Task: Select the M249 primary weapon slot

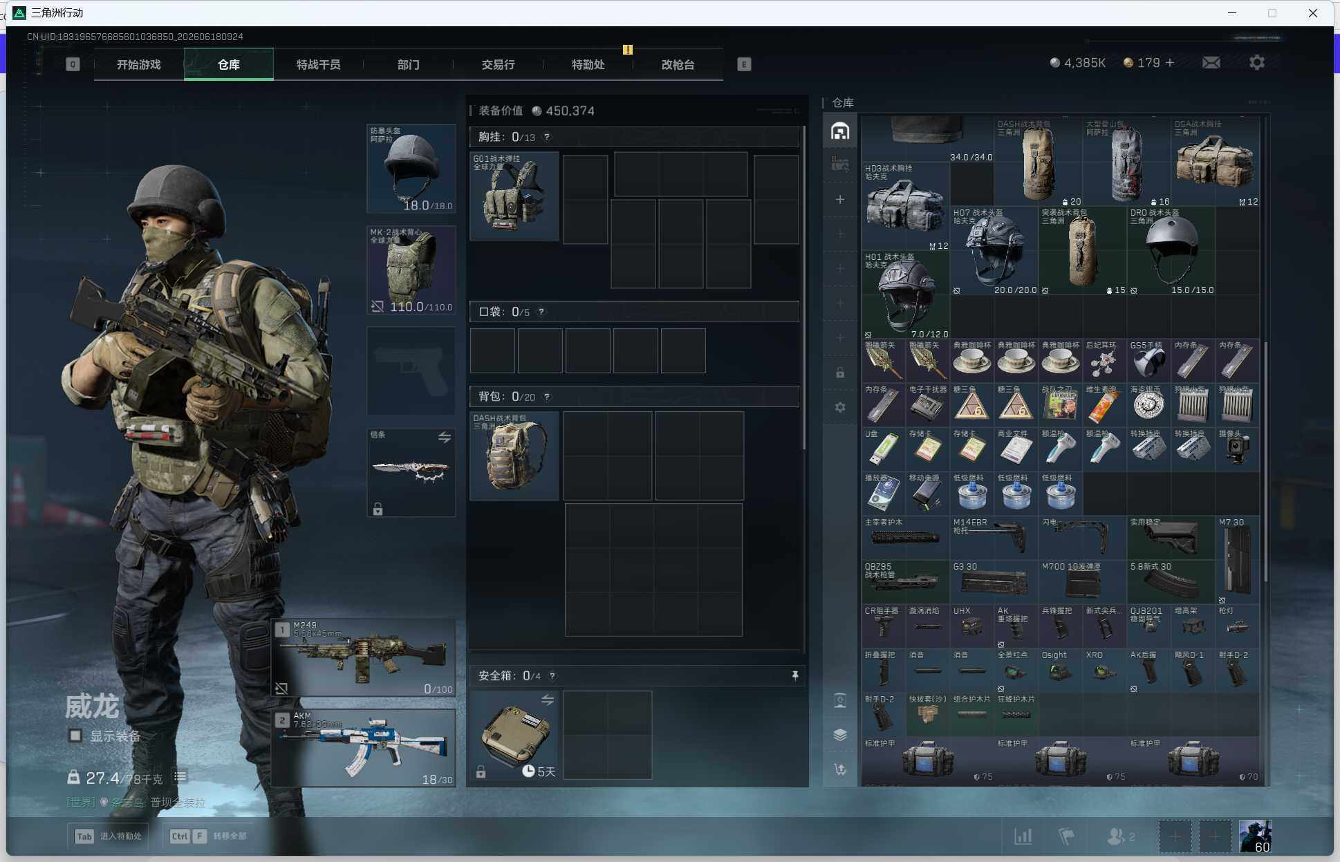Action: pyautogui.click(x=364, y=657)
